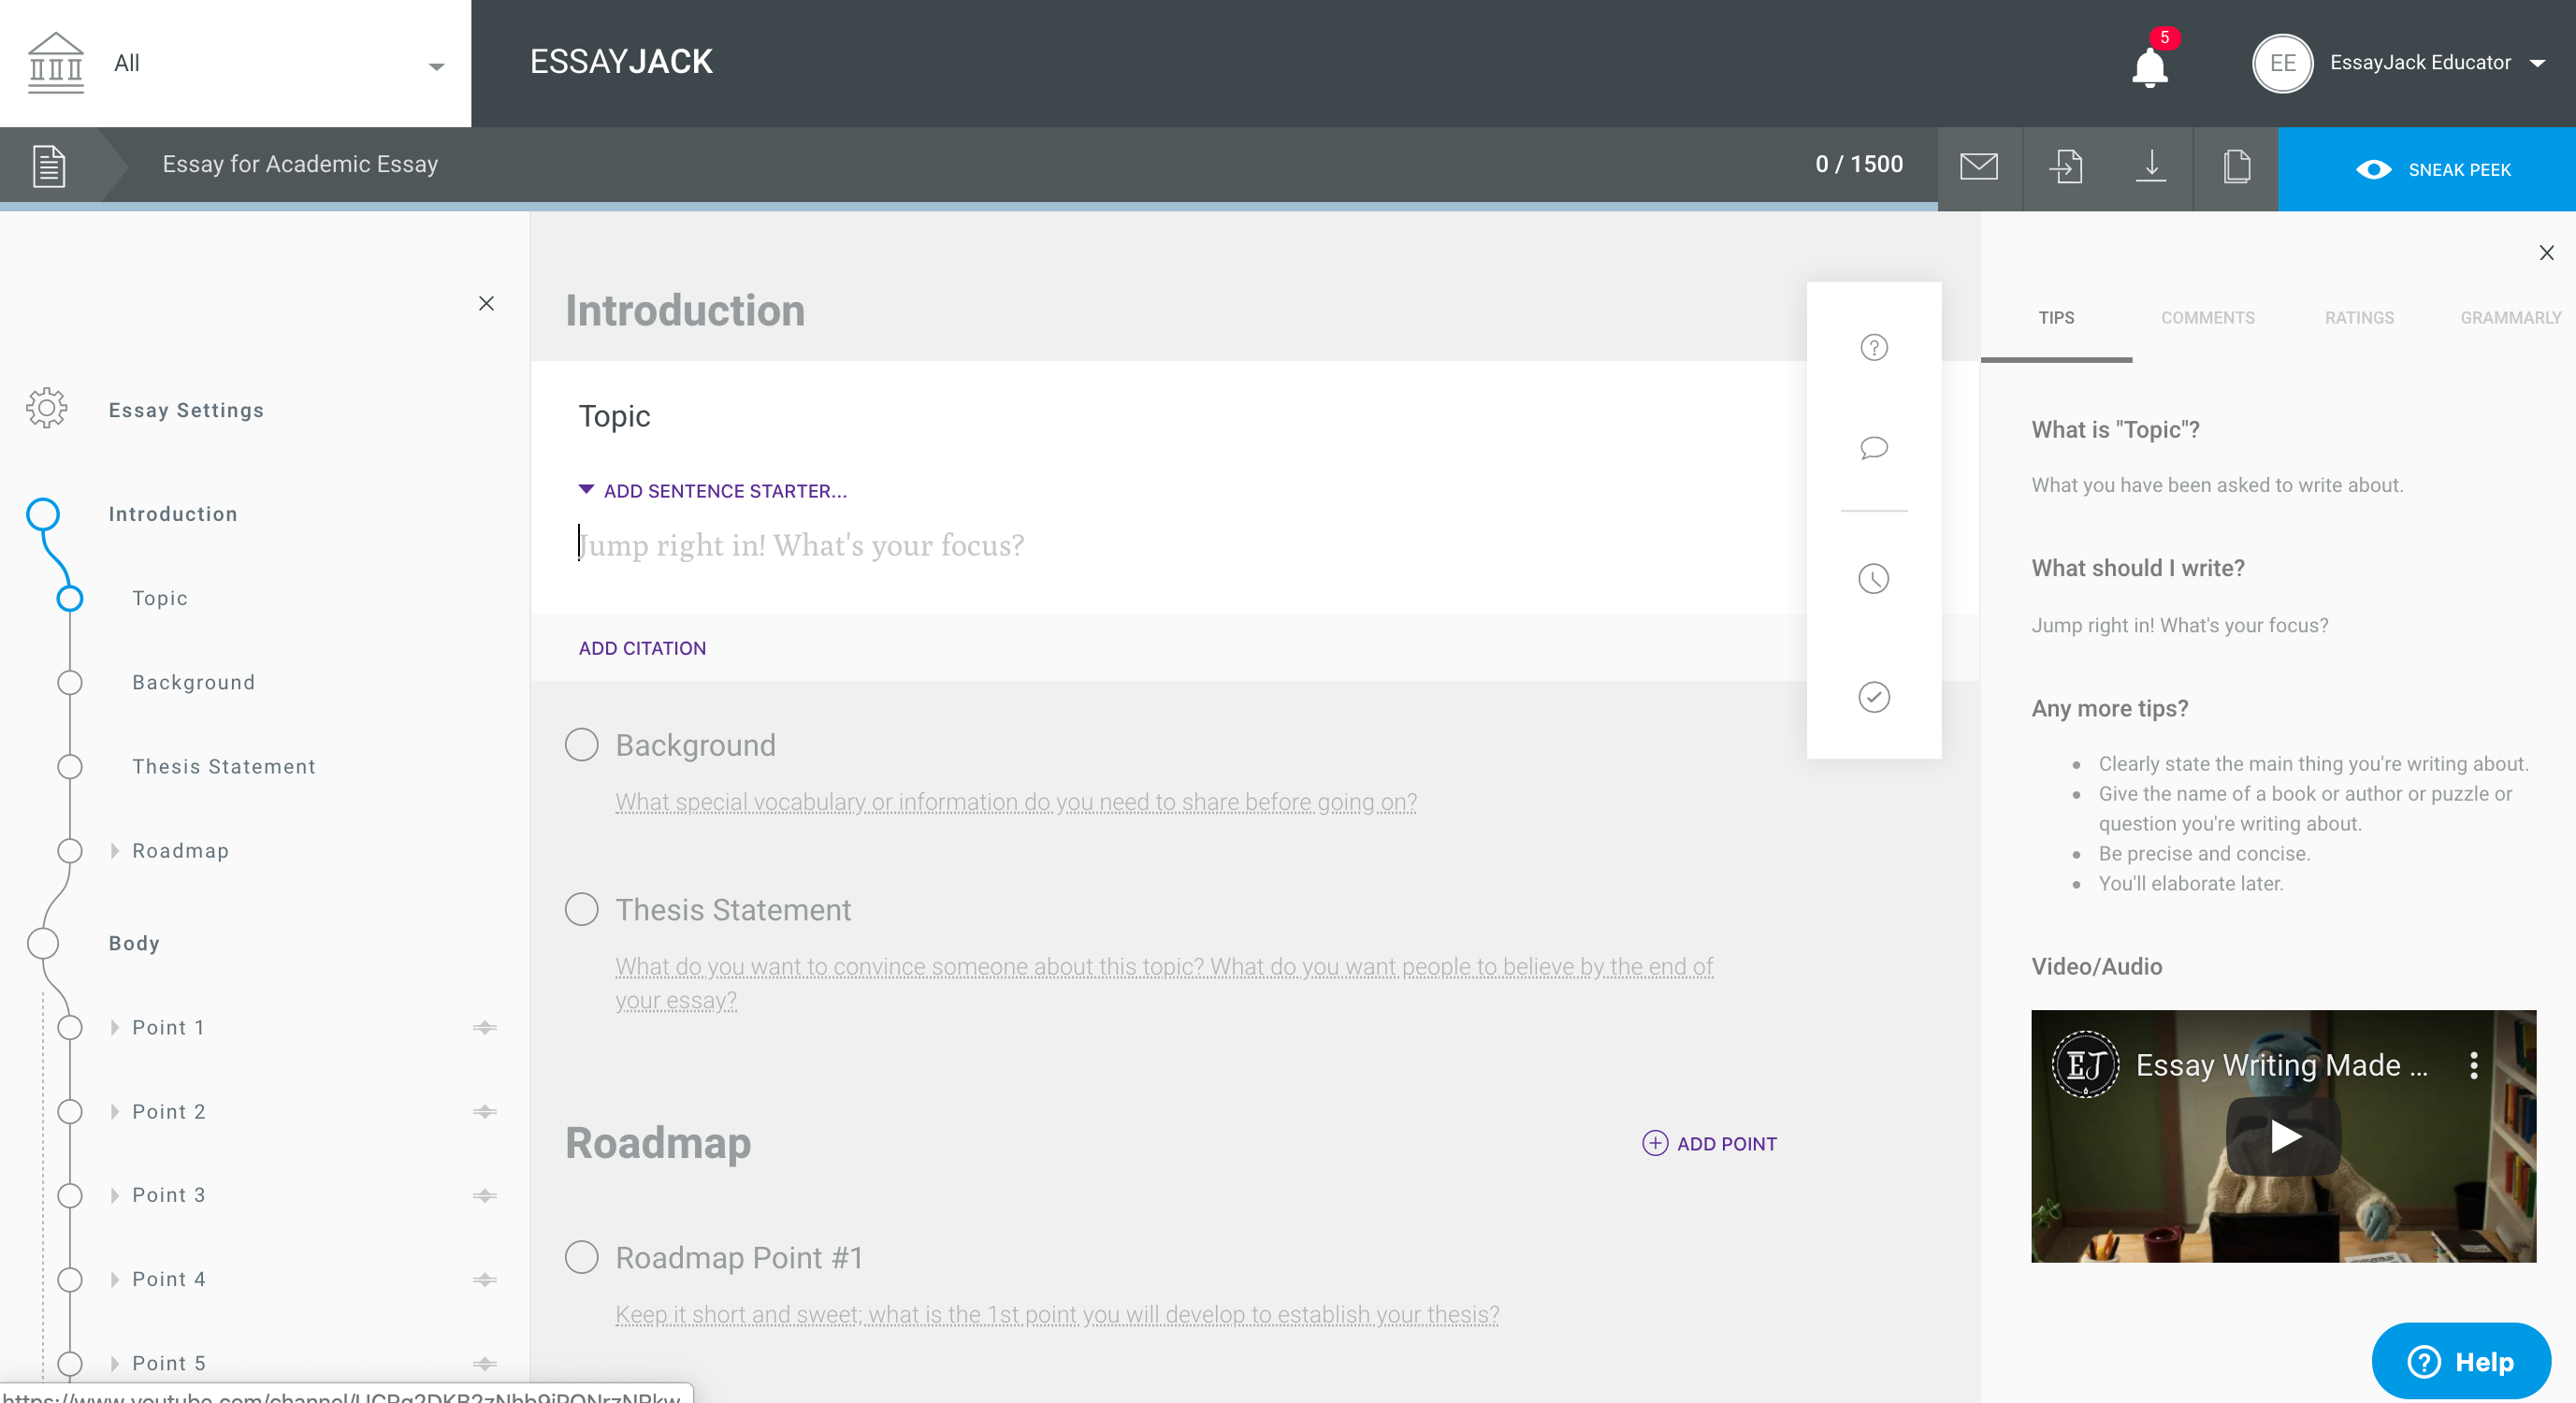Click the plus icon beside Add Point
The height and width of the screenshot is (1403, 2576).
[1655, 1143]
